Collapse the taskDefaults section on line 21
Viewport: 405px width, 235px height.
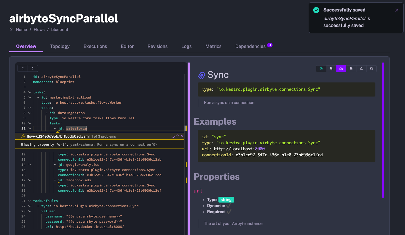coord(30,201)
